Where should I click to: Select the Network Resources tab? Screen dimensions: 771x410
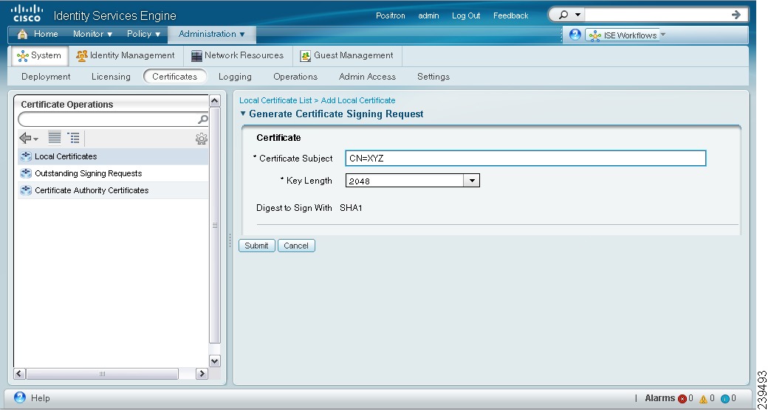(x=238, y=56)
